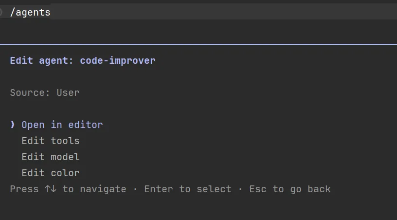The height and width of the screenshot is (220, 397).
Task: Click the "Source:" label
Action: [x=30, y=92]
